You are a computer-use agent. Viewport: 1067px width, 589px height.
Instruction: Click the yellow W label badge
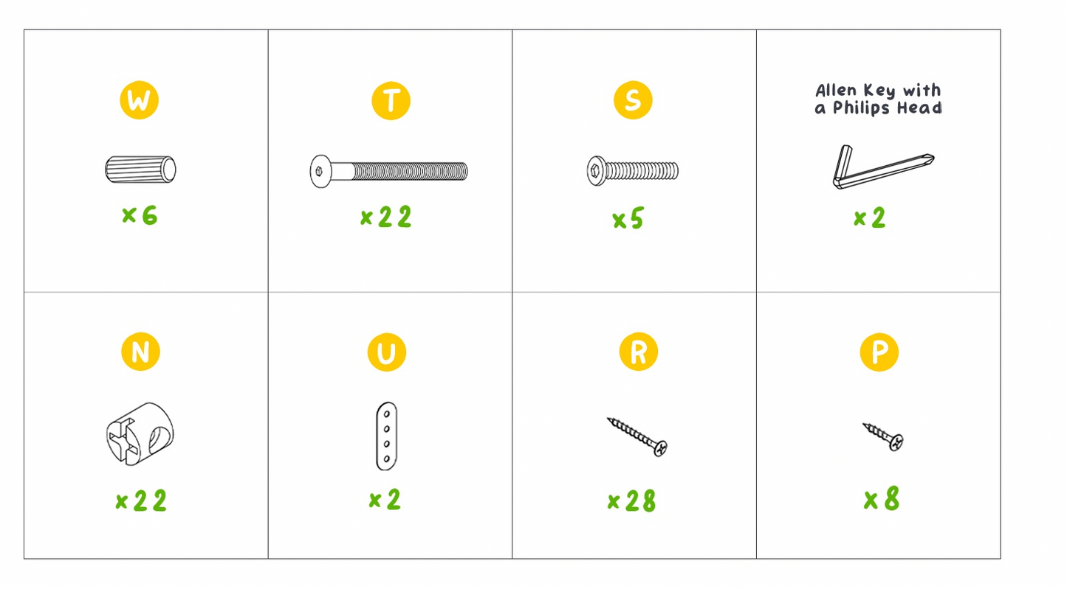click(x=139, y=100)
